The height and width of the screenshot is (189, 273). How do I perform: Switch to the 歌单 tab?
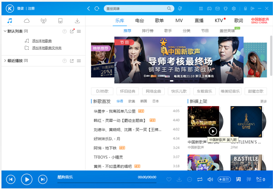(x=159, y=21)
